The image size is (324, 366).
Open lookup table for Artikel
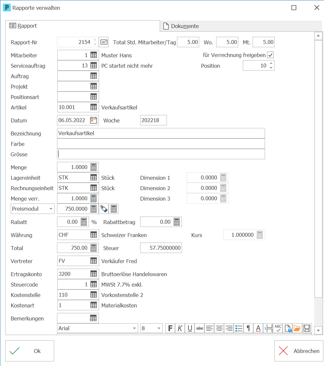click(94, 107)
